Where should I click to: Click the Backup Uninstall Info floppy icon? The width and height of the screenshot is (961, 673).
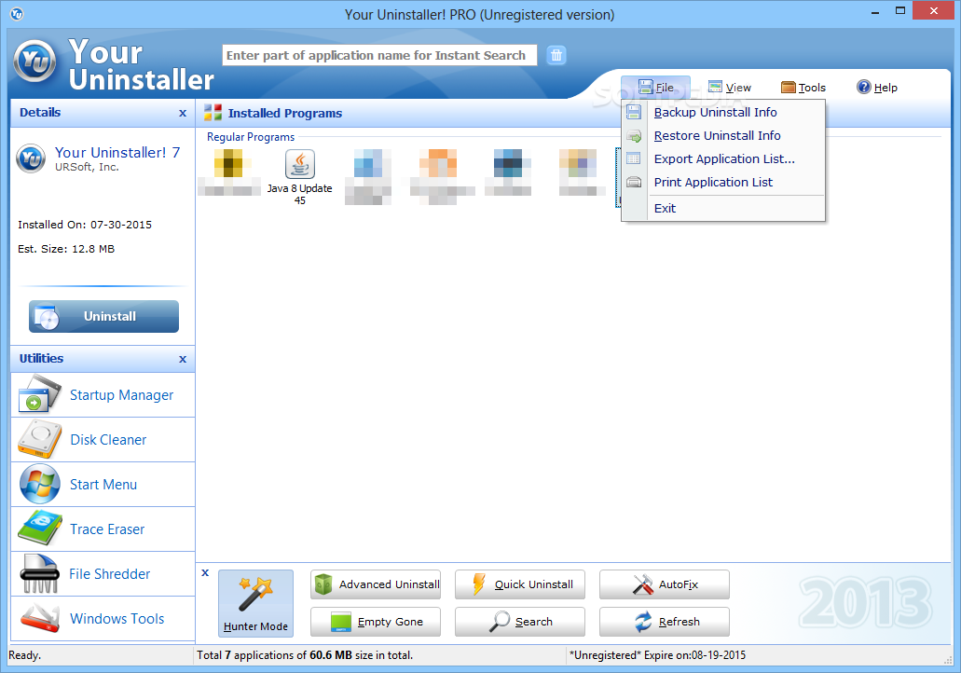point(634,112)
